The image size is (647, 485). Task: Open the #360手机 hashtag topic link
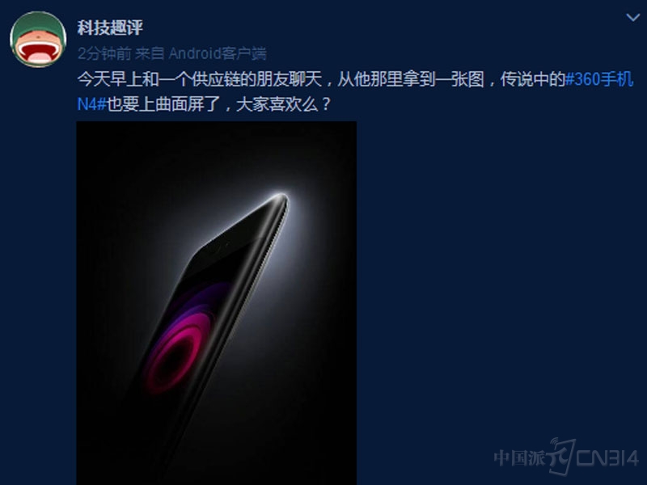click(599, 79)
